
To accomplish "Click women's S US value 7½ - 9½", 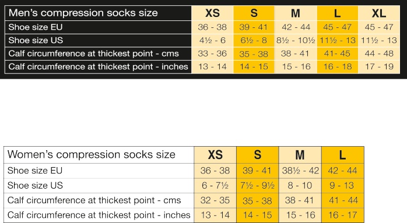I will pos(257,185).
